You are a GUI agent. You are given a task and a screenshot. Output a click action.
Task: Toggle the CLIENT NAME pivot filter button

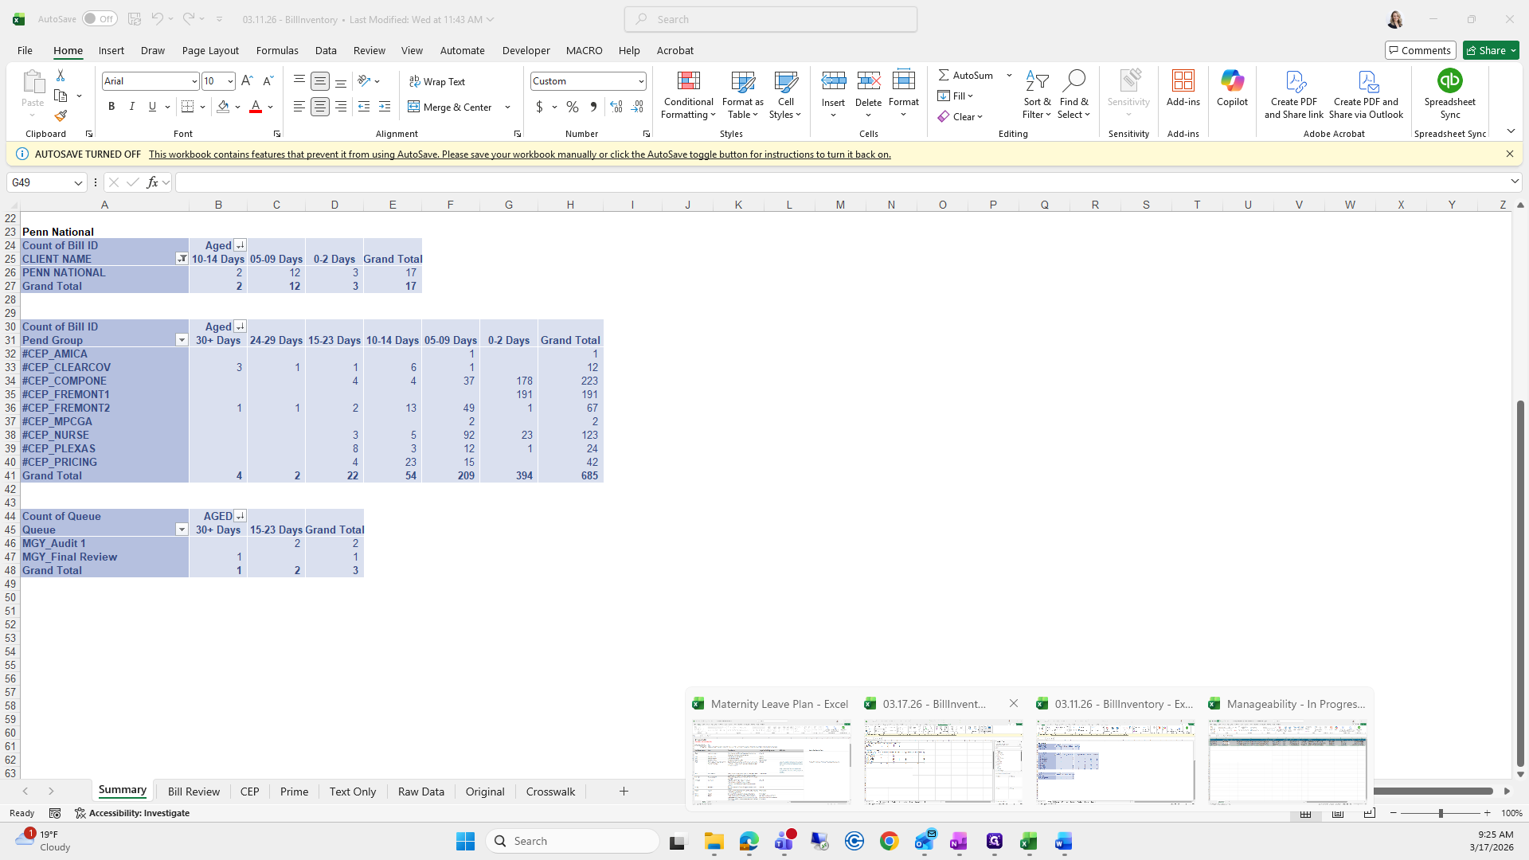182,259
